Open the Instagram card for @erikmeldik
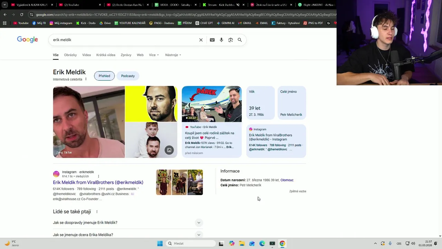 coord(276,141)
